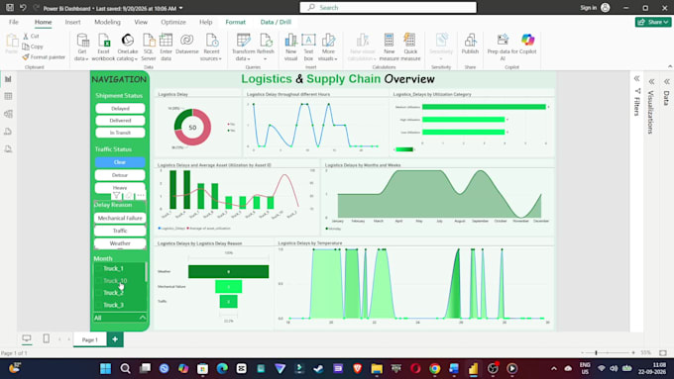
Task: Click the Search box
Action: pos(389,7)
